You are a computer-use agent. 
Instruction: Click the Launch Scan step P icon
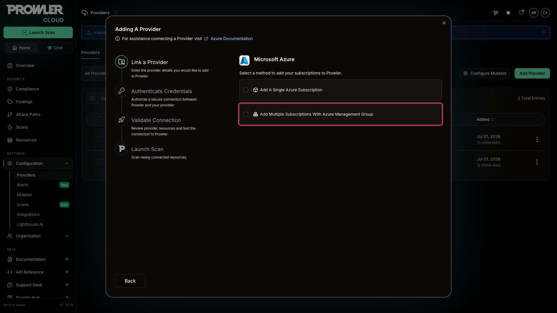[x=122, y=149]
